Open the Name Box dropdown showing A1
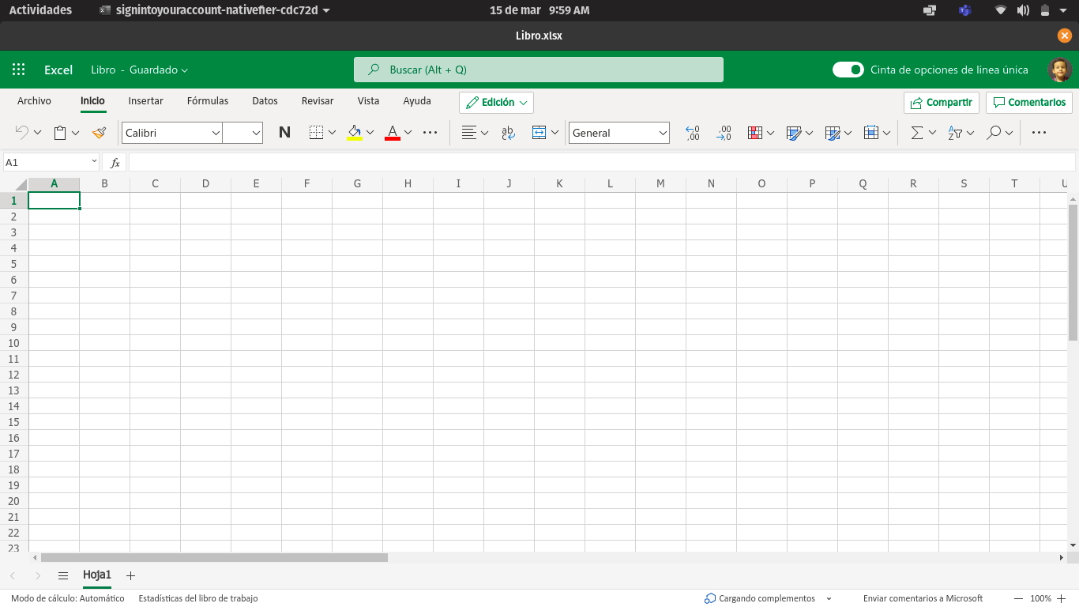This screenshot has width=1079, height=607. [94, 162]
